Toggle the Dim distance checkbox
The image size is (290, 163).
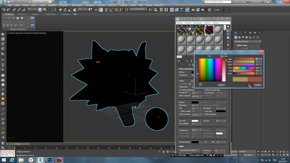(x=204, y=93)
